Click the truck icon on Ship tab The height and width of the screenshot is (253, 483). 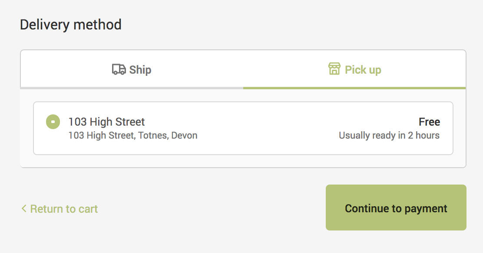coord(119,69)
